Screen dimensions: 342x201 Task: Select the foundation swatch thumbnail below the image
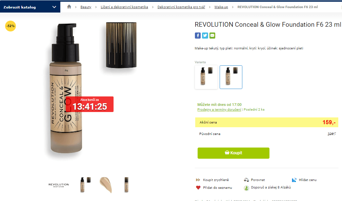tap(105, 184)
